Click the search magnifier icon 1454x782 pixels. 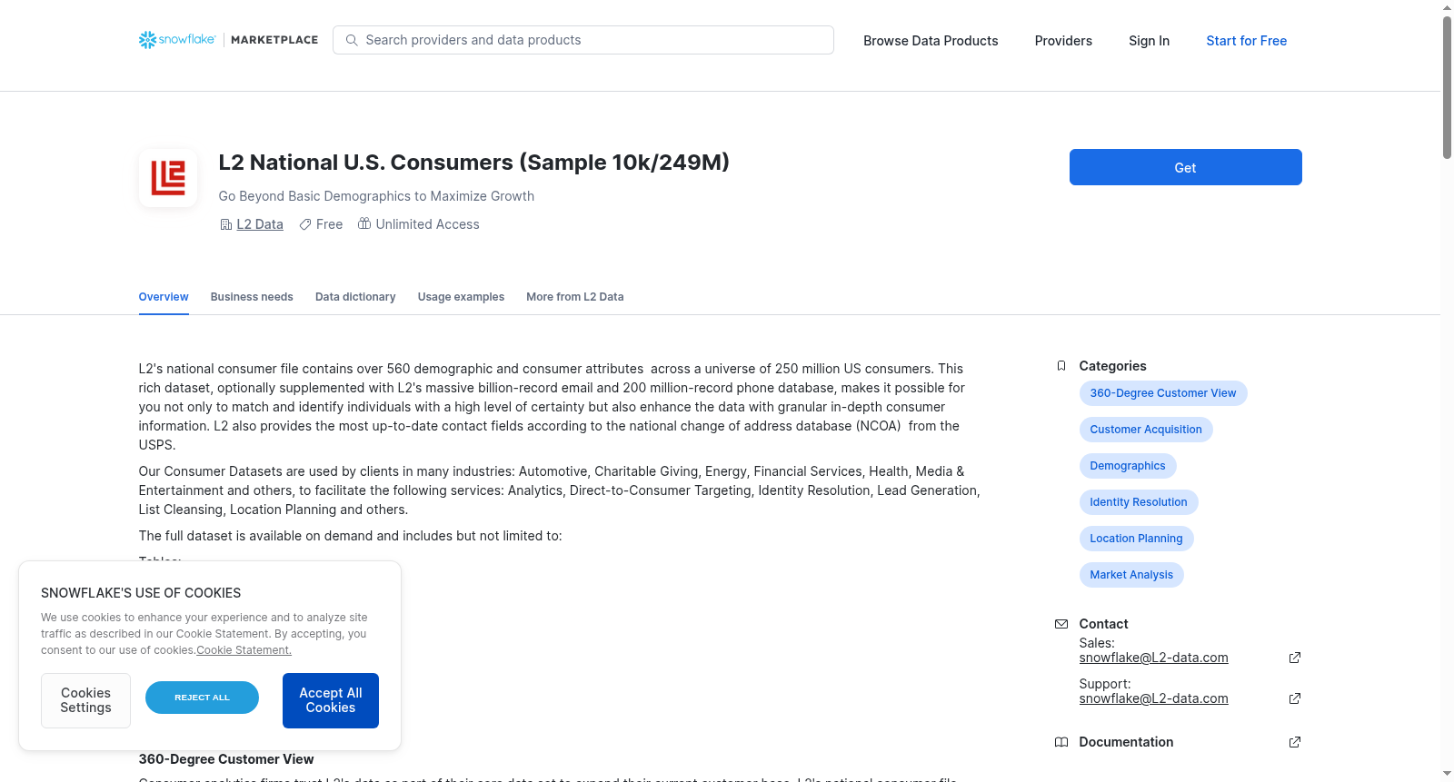tap(352, 40)
